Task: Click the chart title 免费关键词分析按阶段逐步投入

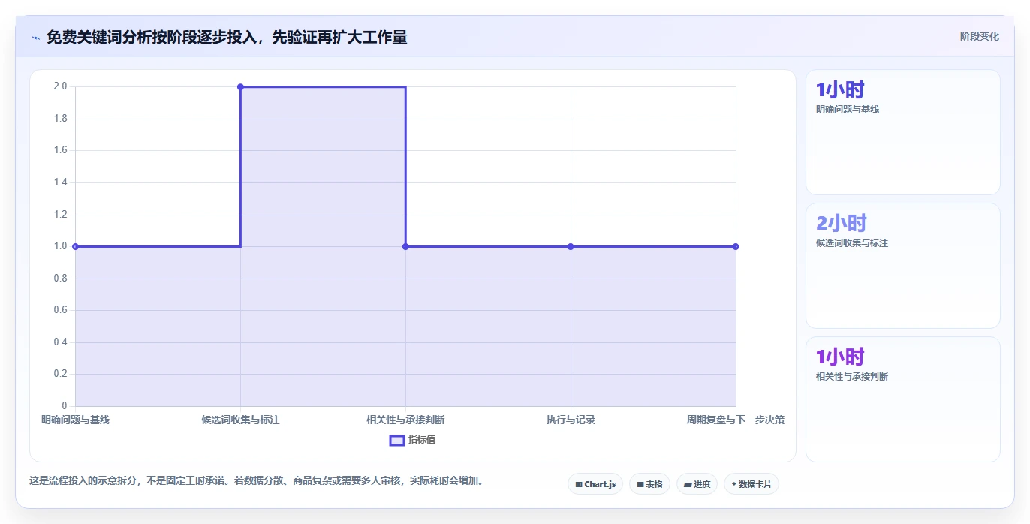Action: 227,37
